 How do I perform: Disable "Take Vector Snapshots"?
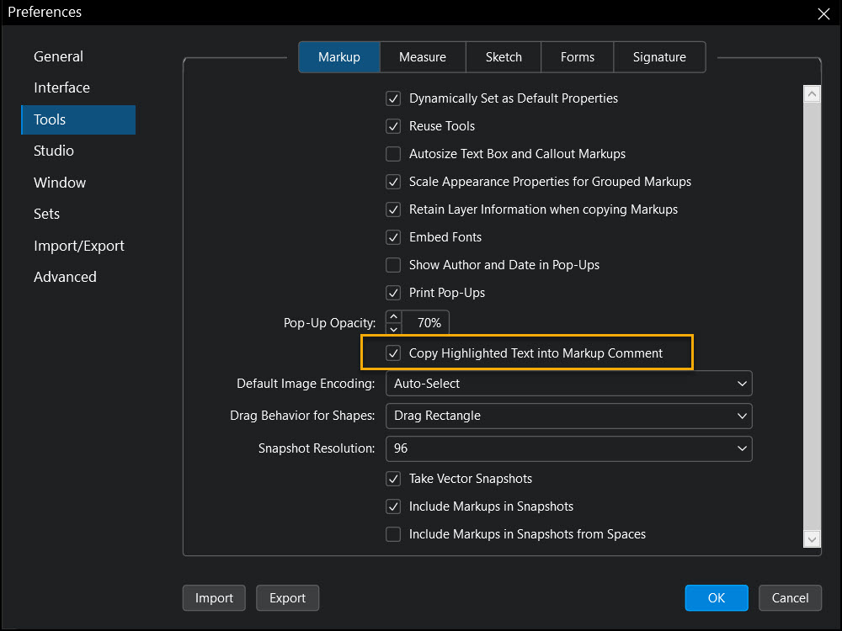[393, 478]
